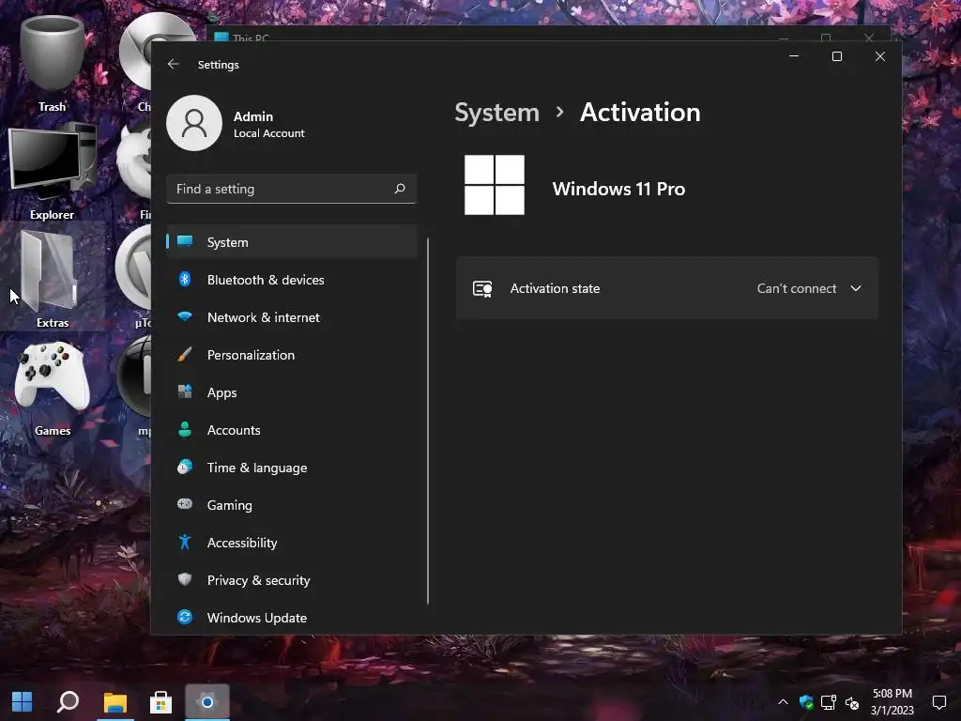The height and width of the screenshot is (721, 961).
Task: Open Windows Update settings
Action: click(292, 618)
